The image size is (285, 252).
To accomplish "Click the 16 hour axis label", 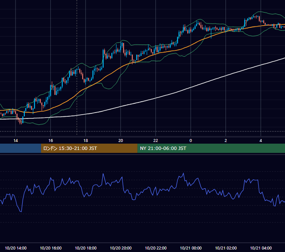I will click(x=51, y=141).
